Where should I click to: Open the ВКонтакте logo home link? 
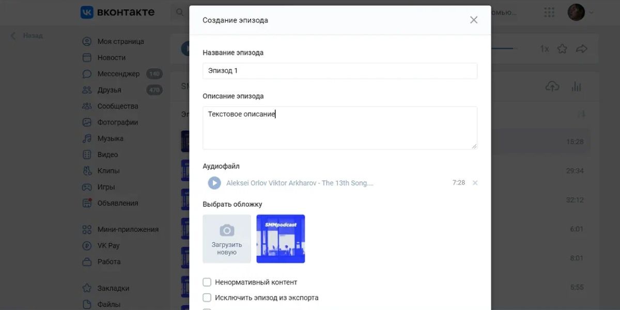coord(117,12)
